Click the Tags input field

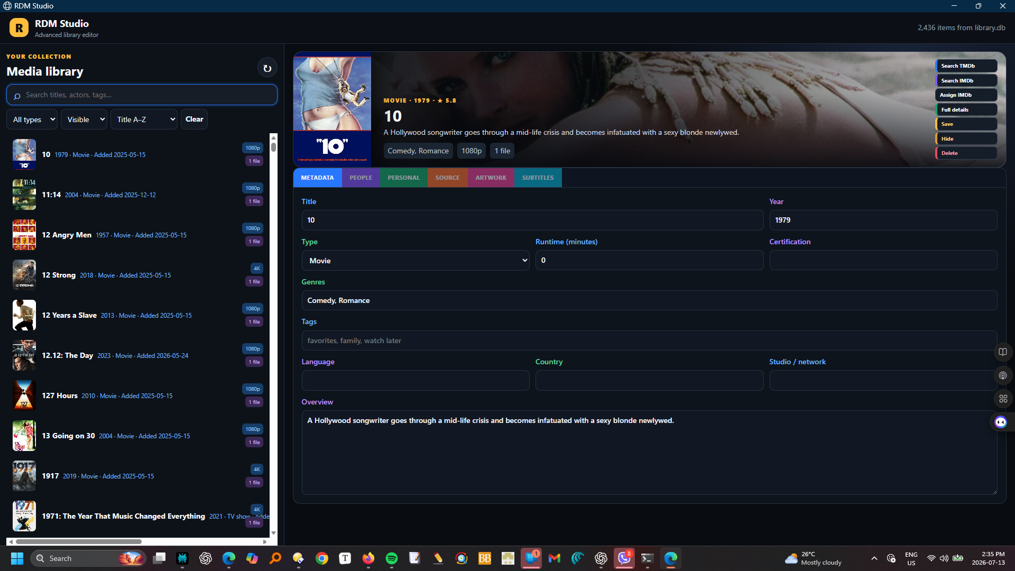(649, 340)
